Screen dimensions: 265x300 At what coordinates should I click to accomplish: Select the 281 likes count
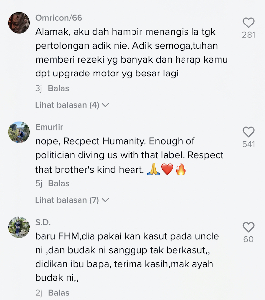pyautogui.click(x=248, y=35)
